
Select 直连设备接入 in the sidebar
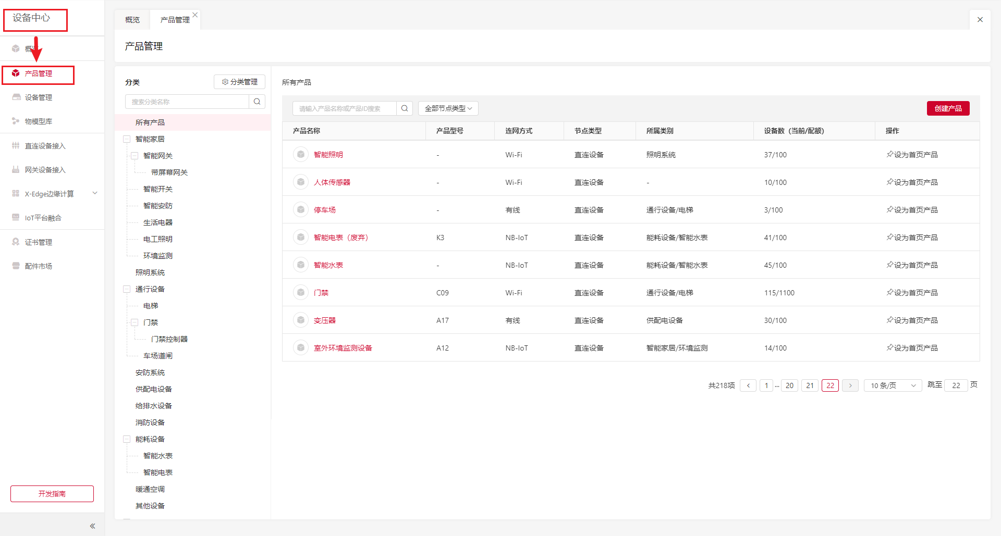coord(45,146)
